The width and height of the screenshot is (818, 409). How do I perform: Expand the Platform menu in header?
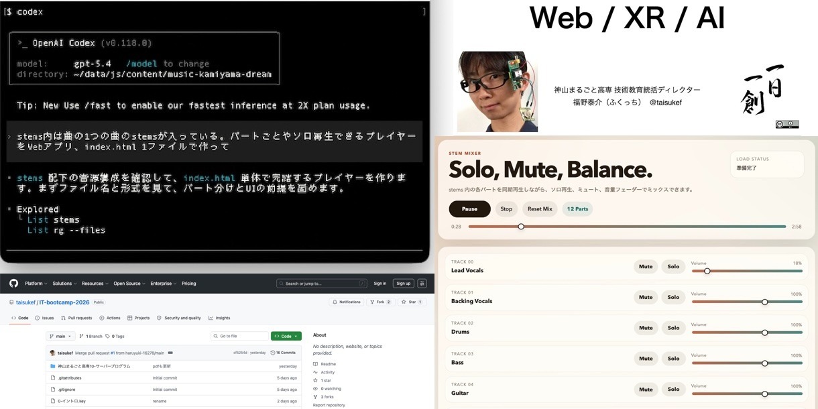pyautogui.click(x=36, y=284)
